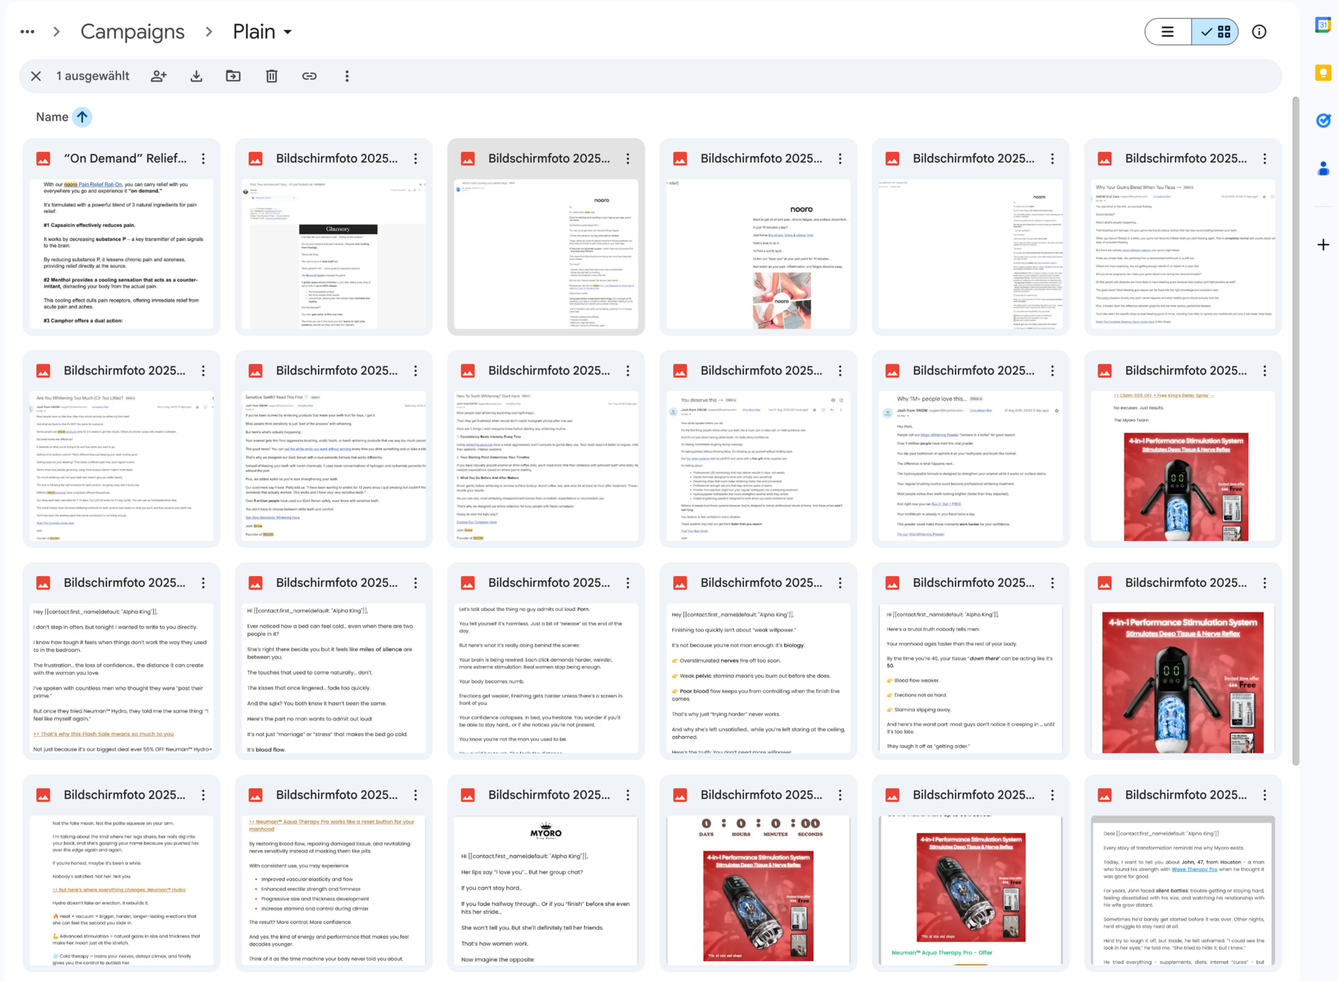Copy link with the chain icon
The image size is (1338, 982).
[x=309, y=76]
